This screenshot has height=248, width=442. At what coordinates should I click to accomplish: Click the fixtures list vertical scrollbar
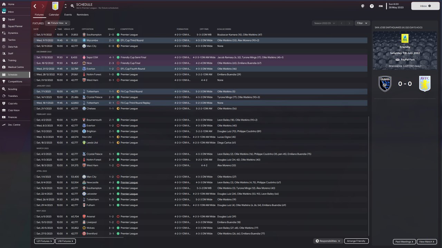pyautogui.click(x=369, y=176)
